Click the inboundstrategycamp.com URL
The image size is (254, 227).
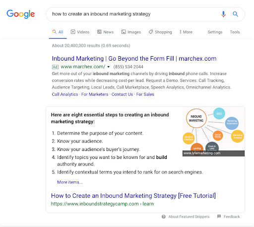click(102, 204)
